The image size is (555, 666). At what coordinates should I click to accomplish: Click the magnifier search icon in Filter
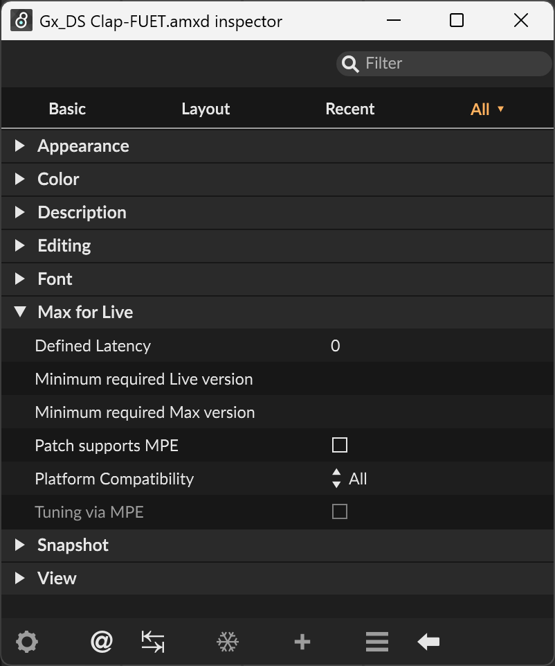[350, 64]
